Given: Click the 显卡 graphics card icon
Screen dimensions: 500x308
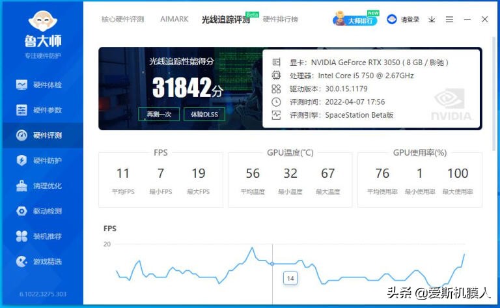Looking at the screenshot, I should (x=276, y=62).
